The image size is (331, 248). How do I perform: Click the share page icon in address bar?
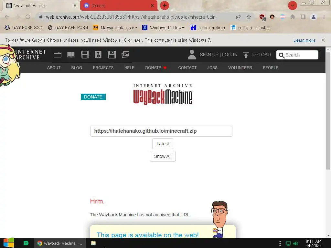coord(239,17)
